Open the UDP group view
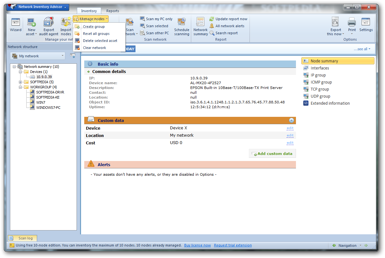The width and height of the screenshot is (385, 258). (320, 96)
